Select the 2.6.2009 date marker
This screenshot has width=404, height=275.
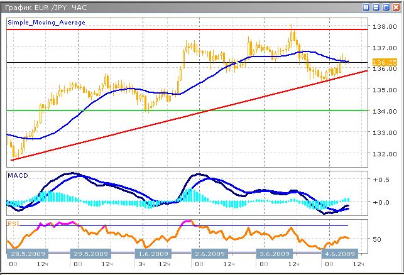click(209, 254)
